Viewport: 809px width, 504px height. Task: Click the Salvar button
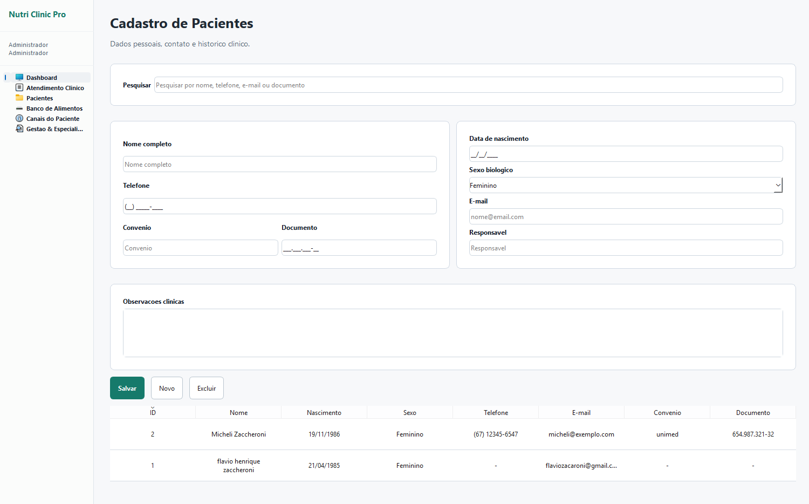pos(127,388)
